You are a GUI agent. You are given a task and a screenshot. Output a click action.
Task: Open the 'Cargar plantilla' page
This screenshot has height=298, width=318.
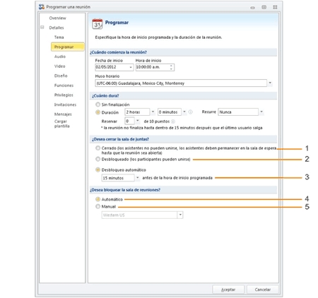(x=62, y=124)
